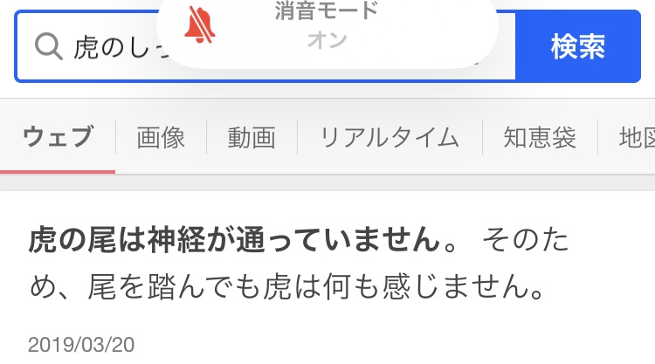
Task: Switch to the 画像 tab
Action: 161,138
